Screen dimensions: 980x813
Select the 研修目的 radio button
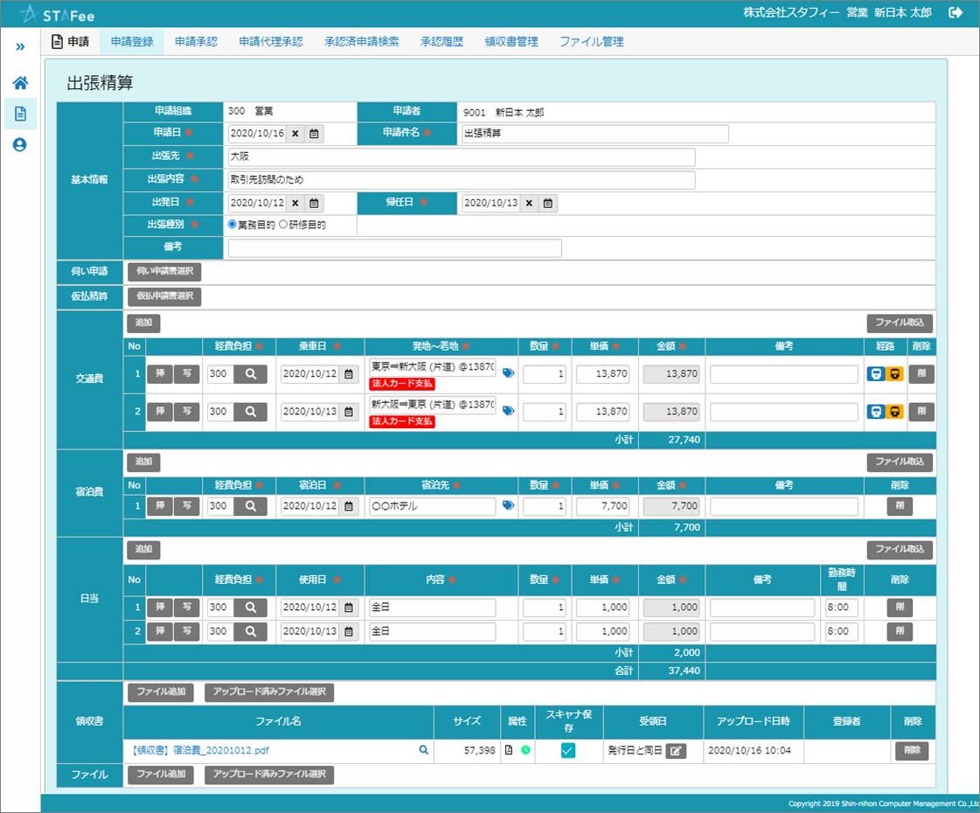[x=282, y=225]
